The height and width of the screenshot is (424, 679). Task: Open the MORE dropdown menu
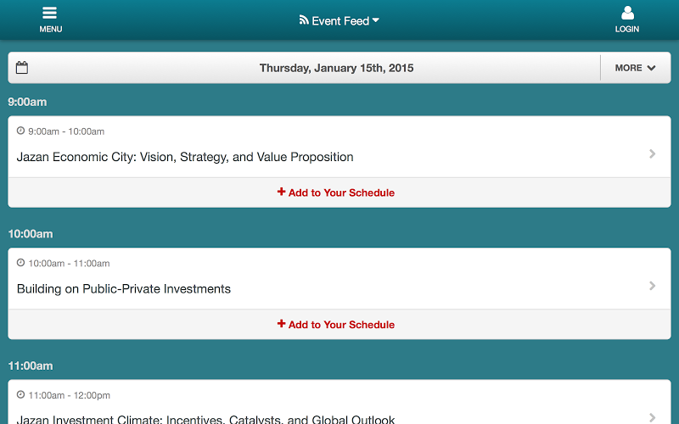click(x=635, y=68)
